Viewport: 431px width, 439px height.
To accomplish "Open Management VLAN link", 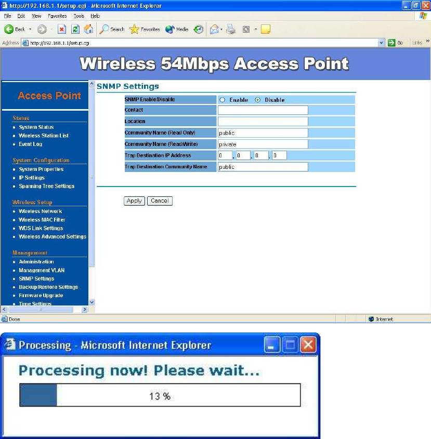I will (x=42, y=270).
